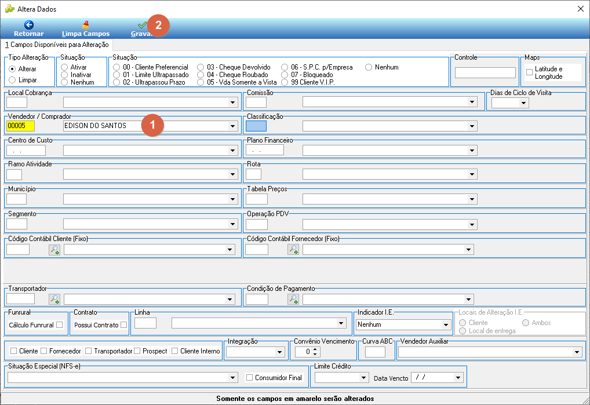Select the Limpar radio option
This screenshot has height=405, width=590.
coord(12,80)
